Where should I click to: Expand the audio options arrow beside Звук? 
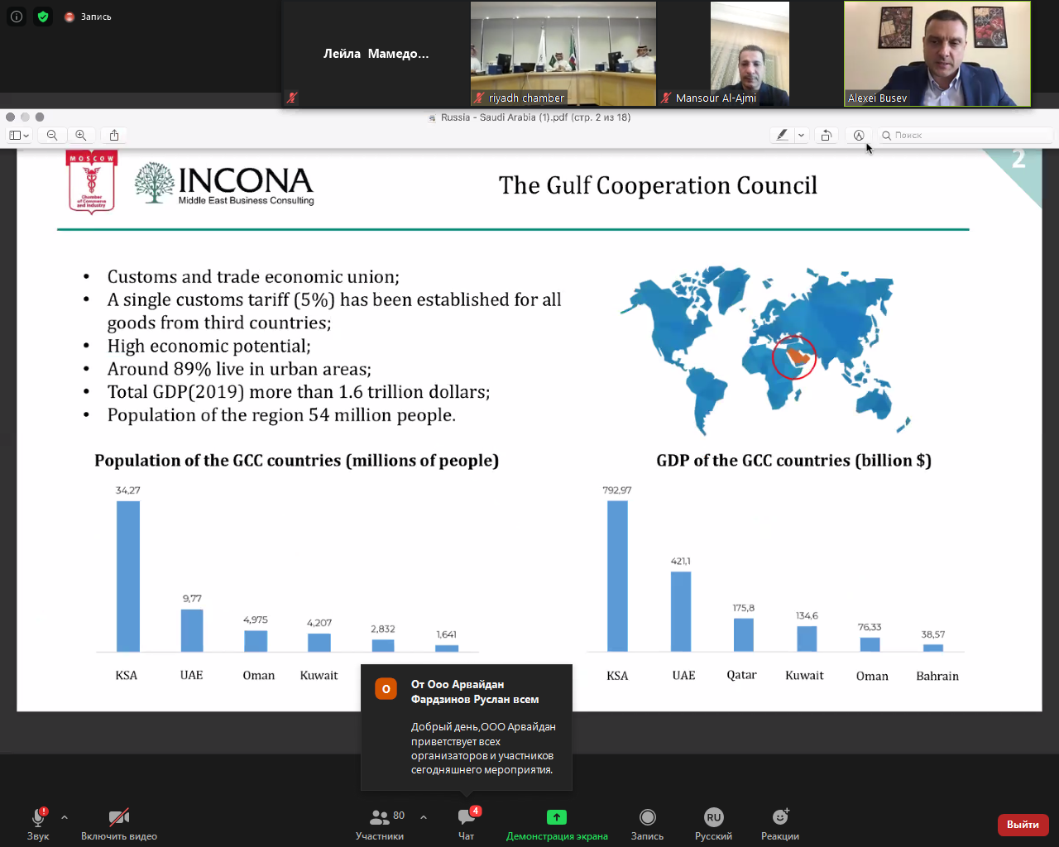pos(65,817)
